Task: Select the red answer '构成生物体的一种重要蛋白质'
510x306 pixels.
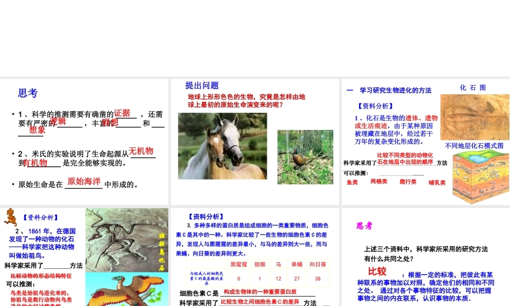Action: click(x=260, y=292)
